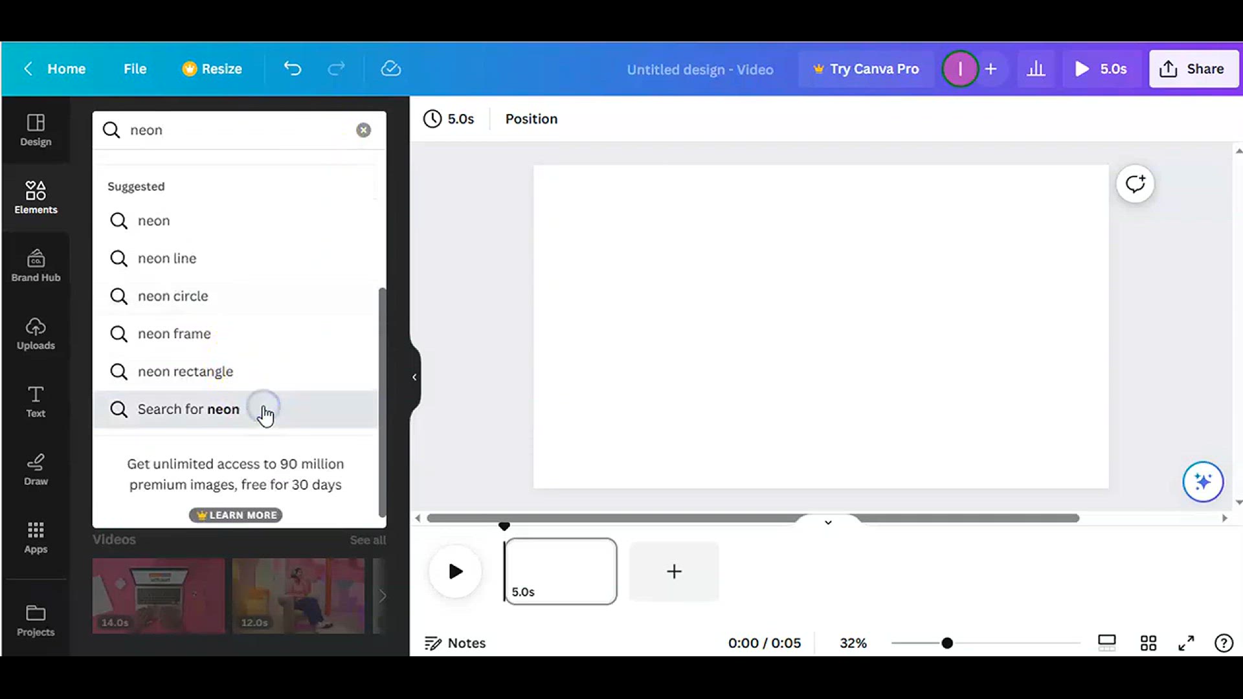This screenshot has width=1243, height=699.
Task: Click the 32% zoom level
Action: 853,643
